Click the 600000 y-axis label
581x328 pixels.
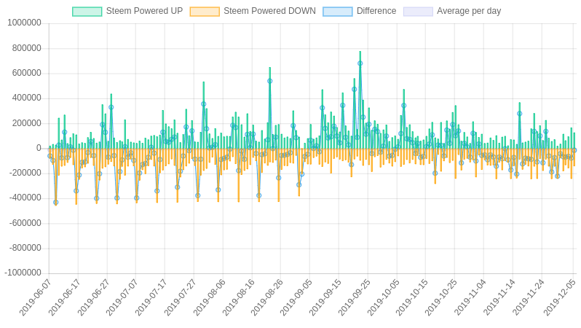pyautogui.click(x=26, y=73)
